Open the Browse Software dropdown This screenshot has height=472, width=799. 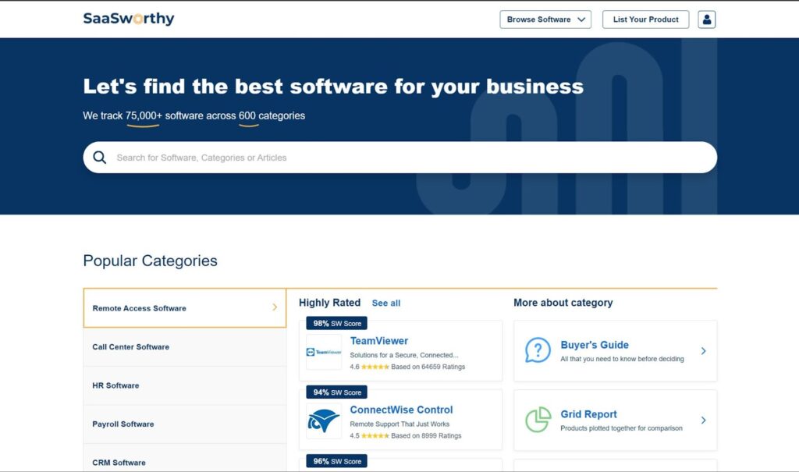pyautogui.click(x=545, y=20)
